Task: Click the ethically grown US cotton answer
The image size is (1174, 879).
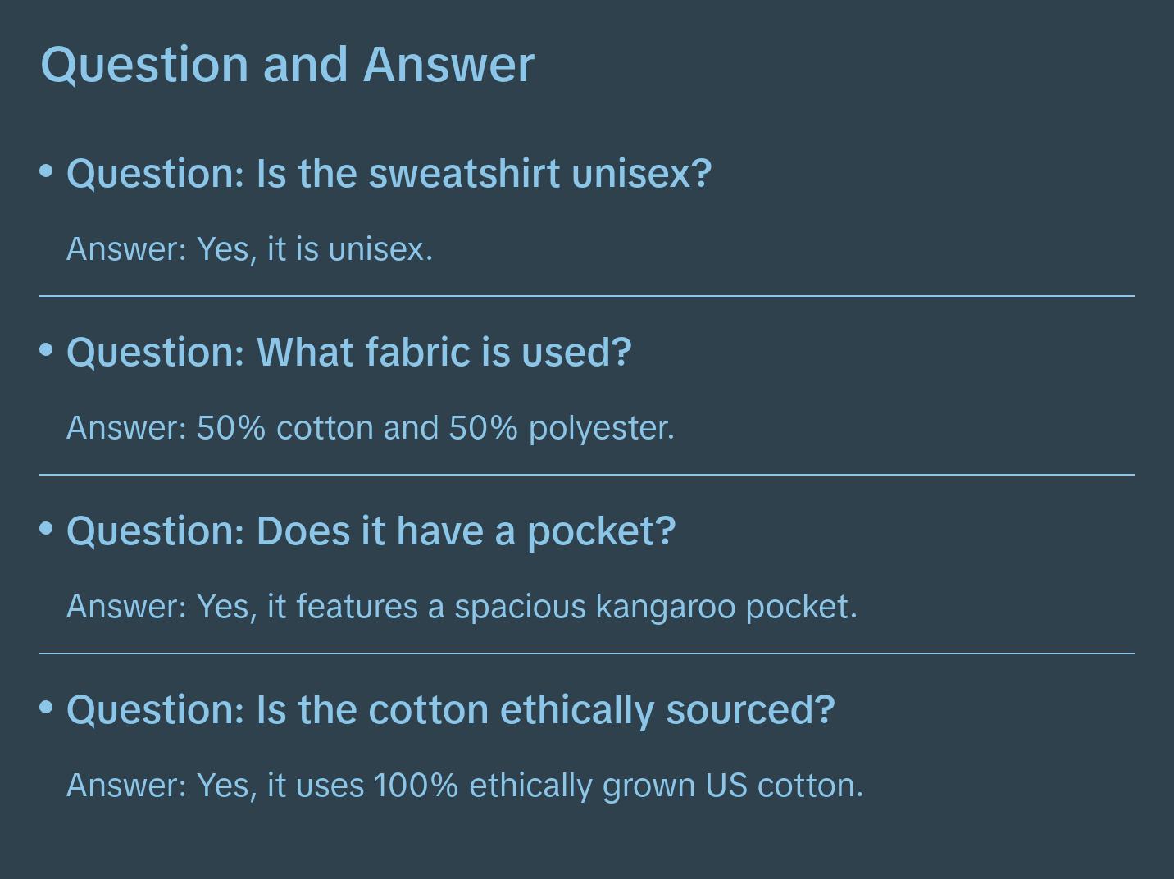Action: (464, 786)
